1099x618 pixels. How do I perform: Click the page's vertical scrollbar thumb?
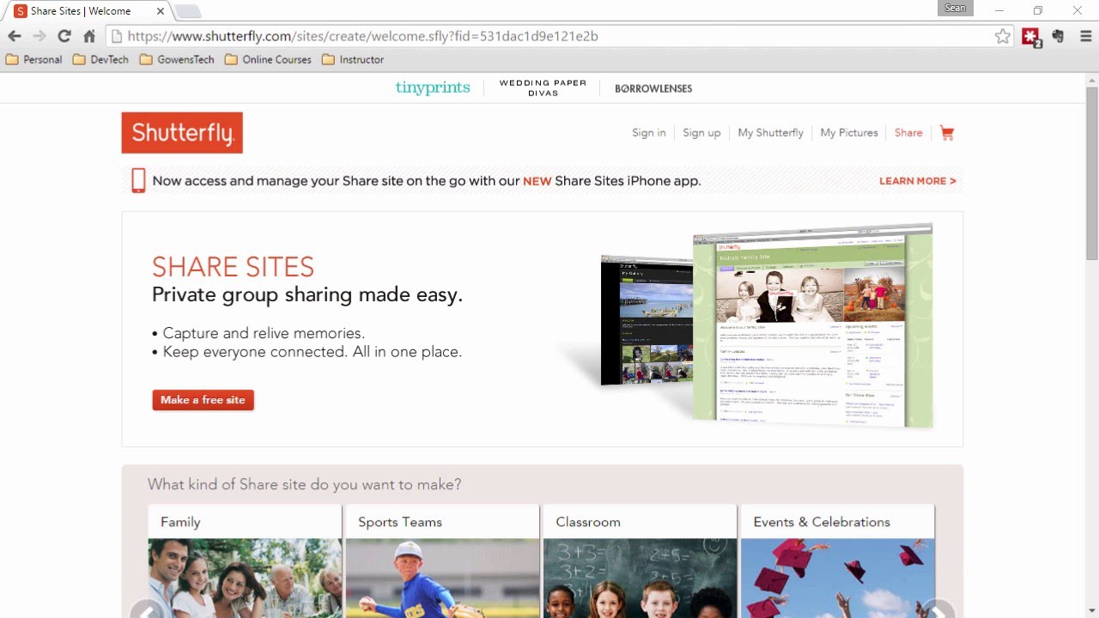click(x=1091, y=172)
